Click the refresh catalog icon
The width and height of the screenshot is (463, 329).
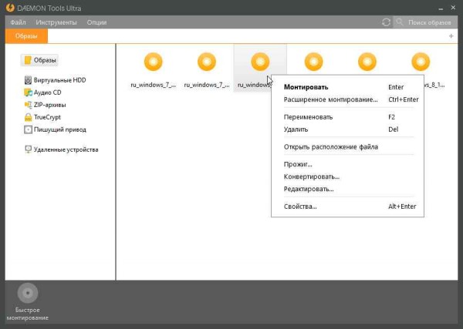coord(386,22)
